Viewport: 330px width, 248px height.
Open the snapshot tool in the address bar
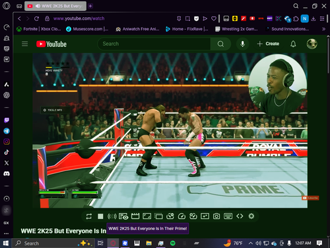click(x=187, y=19)
